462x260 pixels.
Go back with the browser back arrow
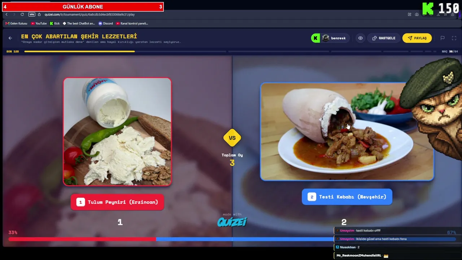[6, 14]
